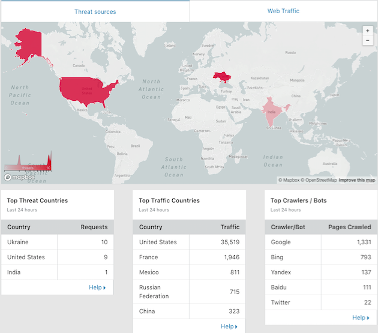
Task: Switch to the Threat sources tab
Action: click(95, 11)
